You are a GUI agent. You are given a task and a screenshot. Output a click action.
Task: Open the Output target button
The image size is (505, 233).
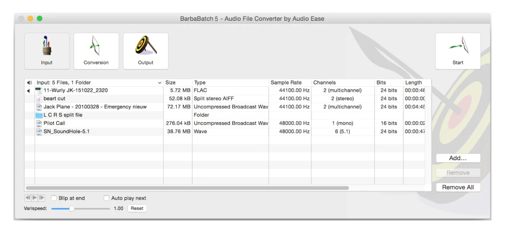tap(145, 51)
